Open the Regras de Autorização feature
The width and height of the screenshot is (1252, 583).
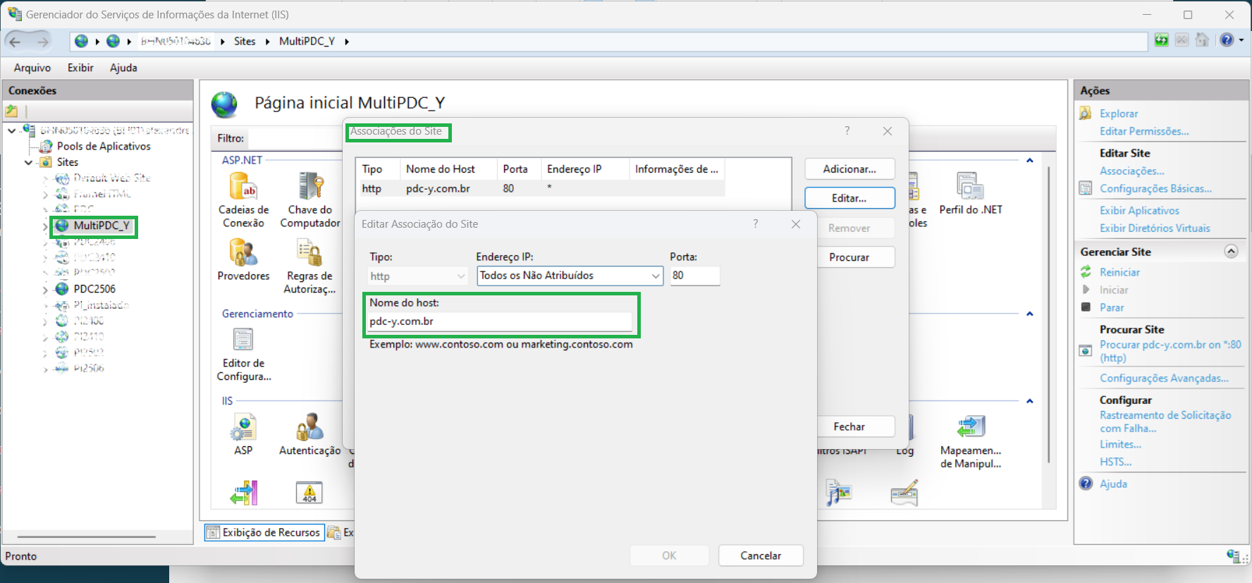coord(309,266)
